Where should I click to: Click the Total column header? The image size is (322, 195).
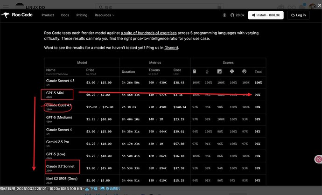tap(259, 72)
